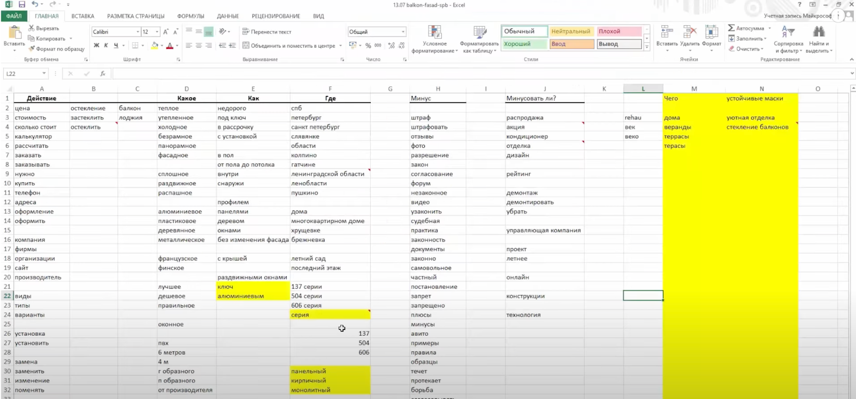Activate the Формат по образцу format painter
The height and width of the screenshot is (399, 856).
[57, 49]
